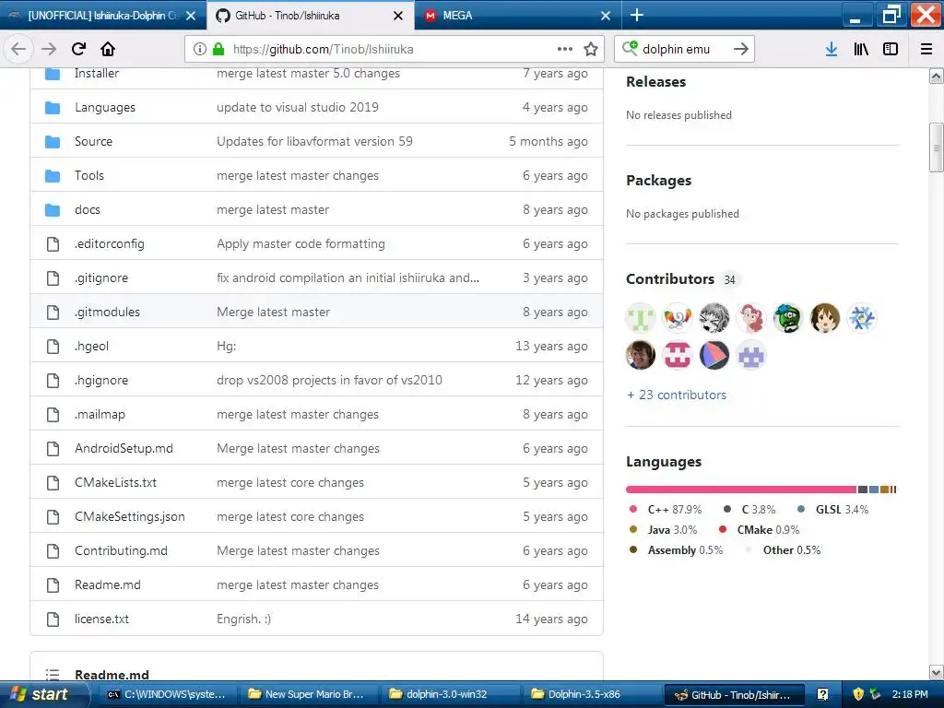The image size is (944, 708).
Task: Open the docs folder
Action: [88, 209]
